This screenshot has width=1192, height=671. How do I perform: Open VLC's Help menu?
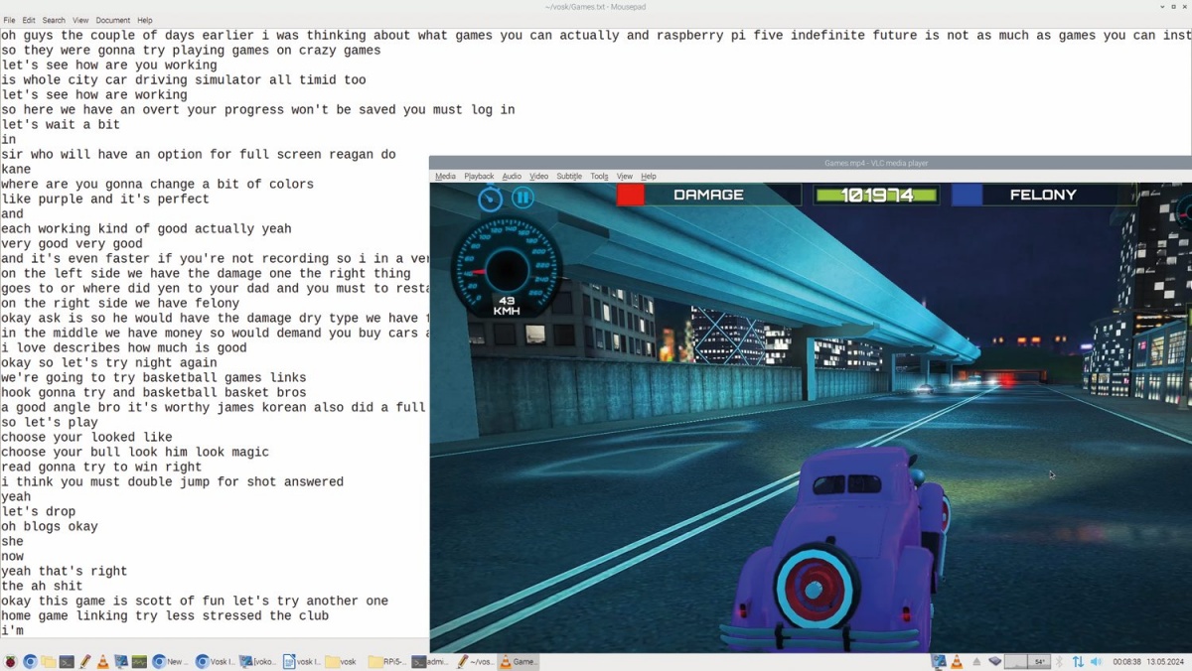[x=649, y=176]
